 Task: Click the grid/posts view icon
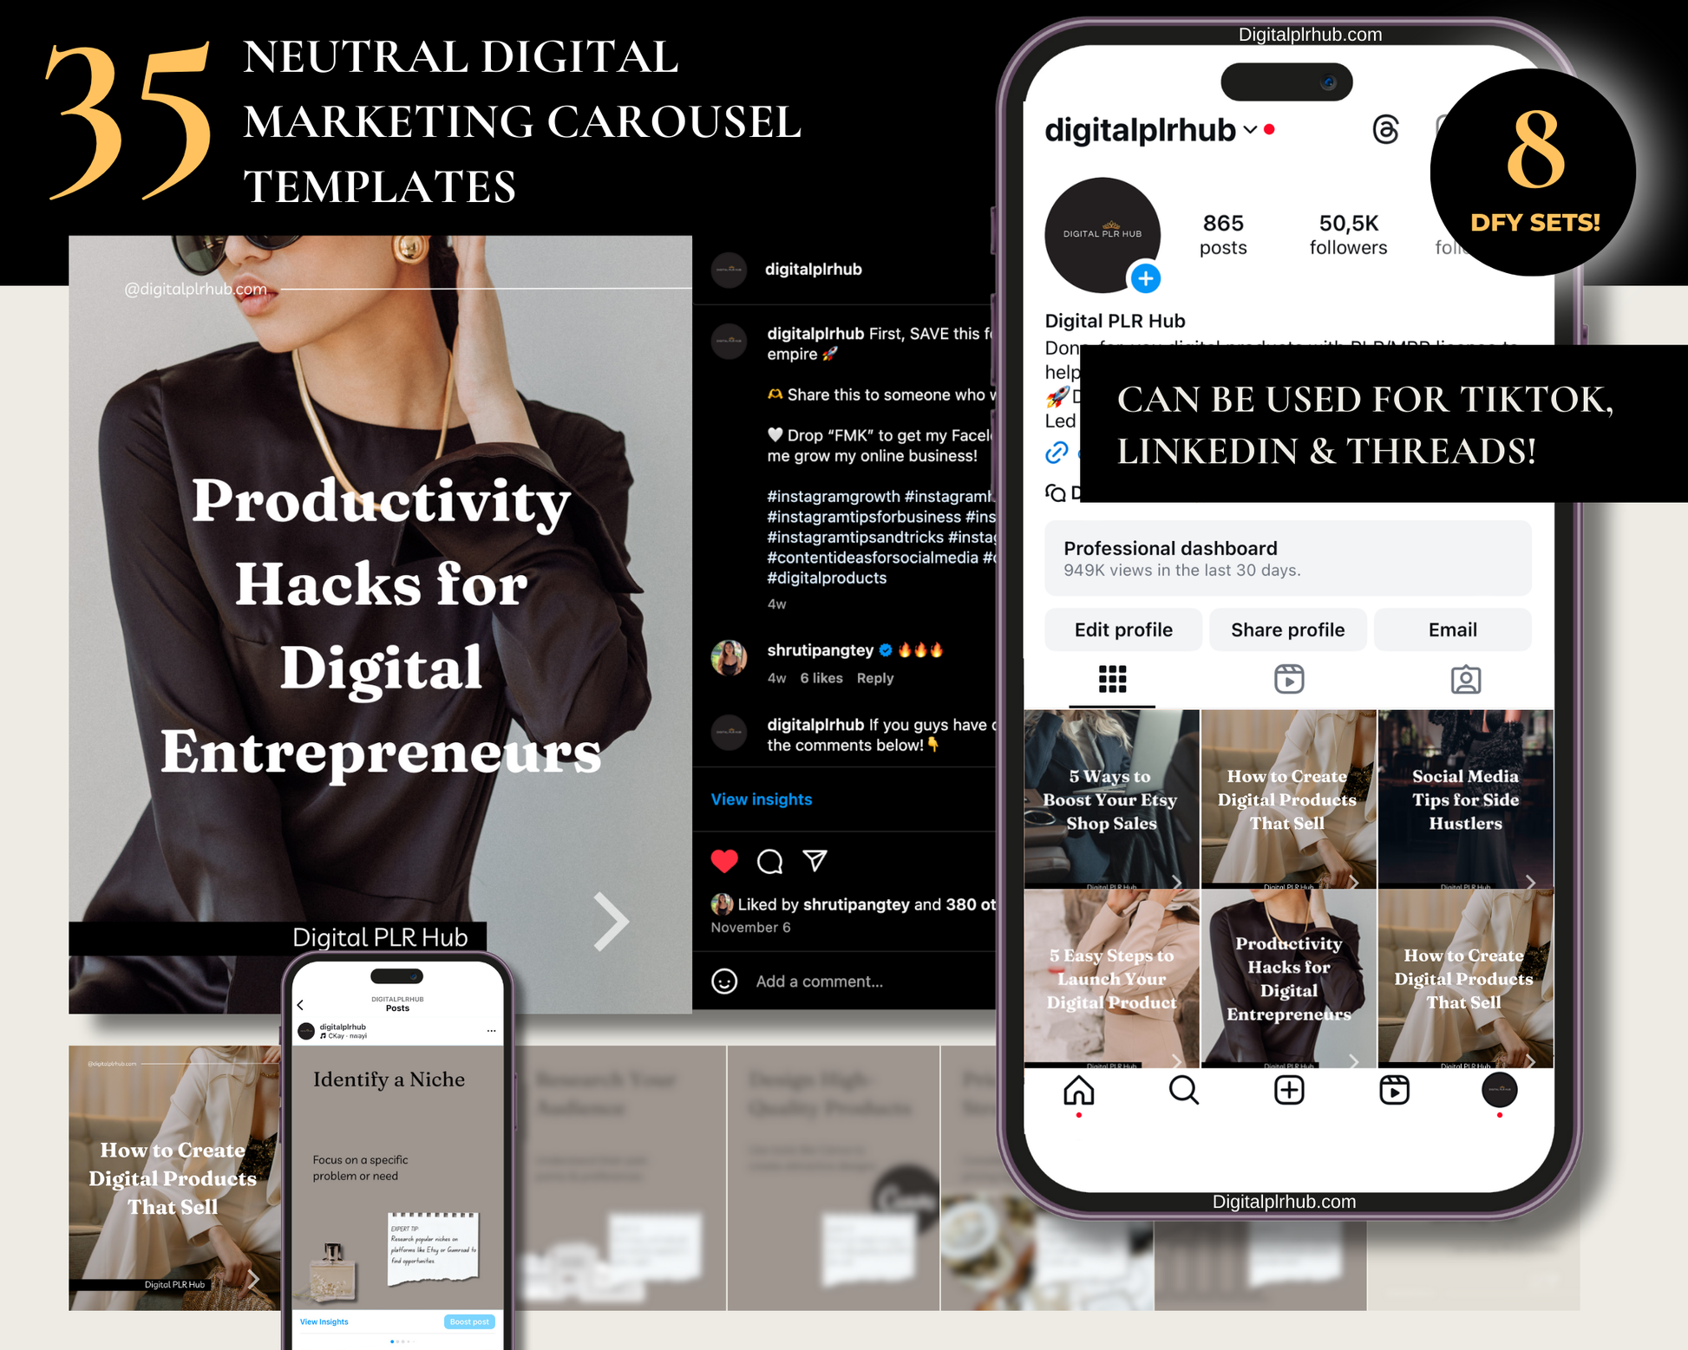[x=1114, y=681]
